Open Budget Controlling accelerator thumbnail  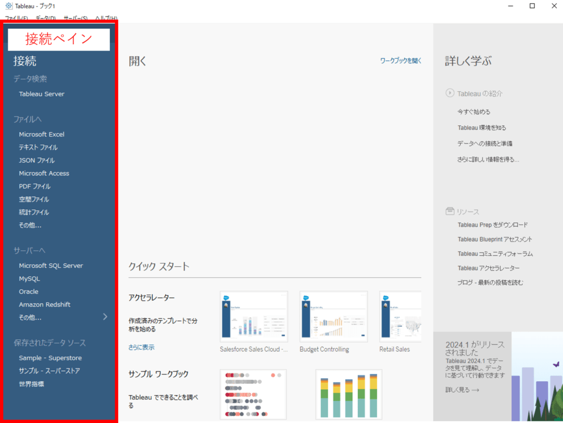[334, 316]
